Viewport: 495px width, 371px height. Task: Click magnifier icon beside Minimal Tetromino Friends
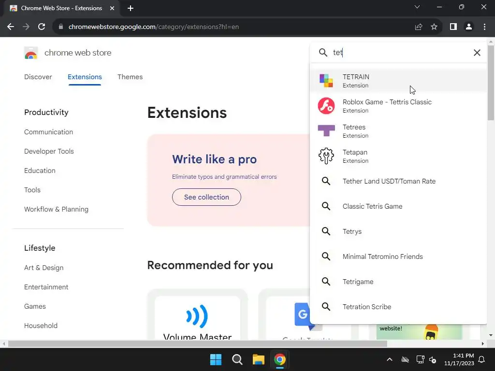coord(326,257)
